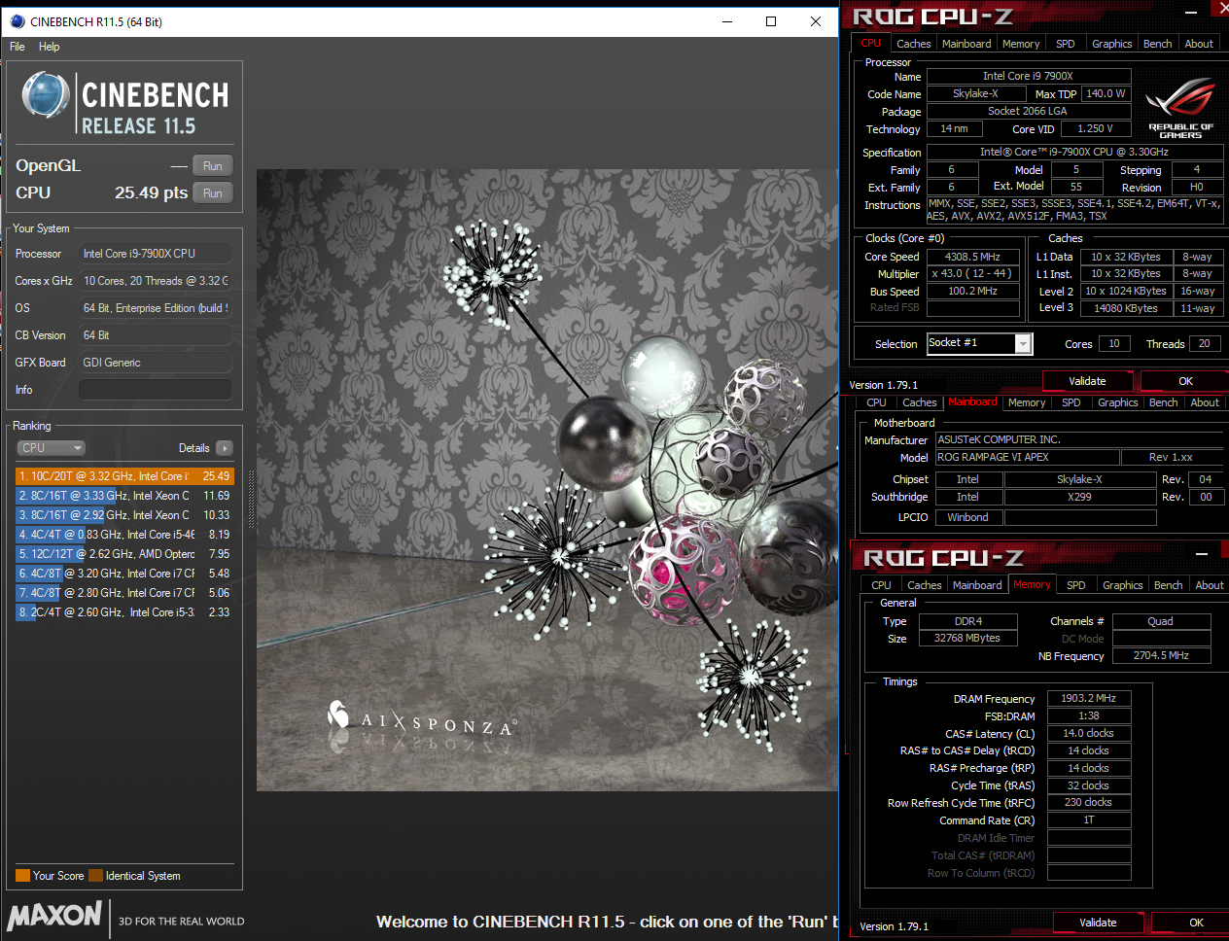
Task: Select ranking row 8C/16T @ 3.33 GHz Xeon
Action: click(x=124, y=496)
